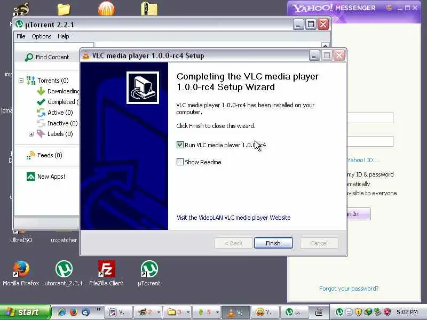The image size is (427, 320).
Task: Click the Yahoo! ID link in Messenger
Action: click(363, 160)
